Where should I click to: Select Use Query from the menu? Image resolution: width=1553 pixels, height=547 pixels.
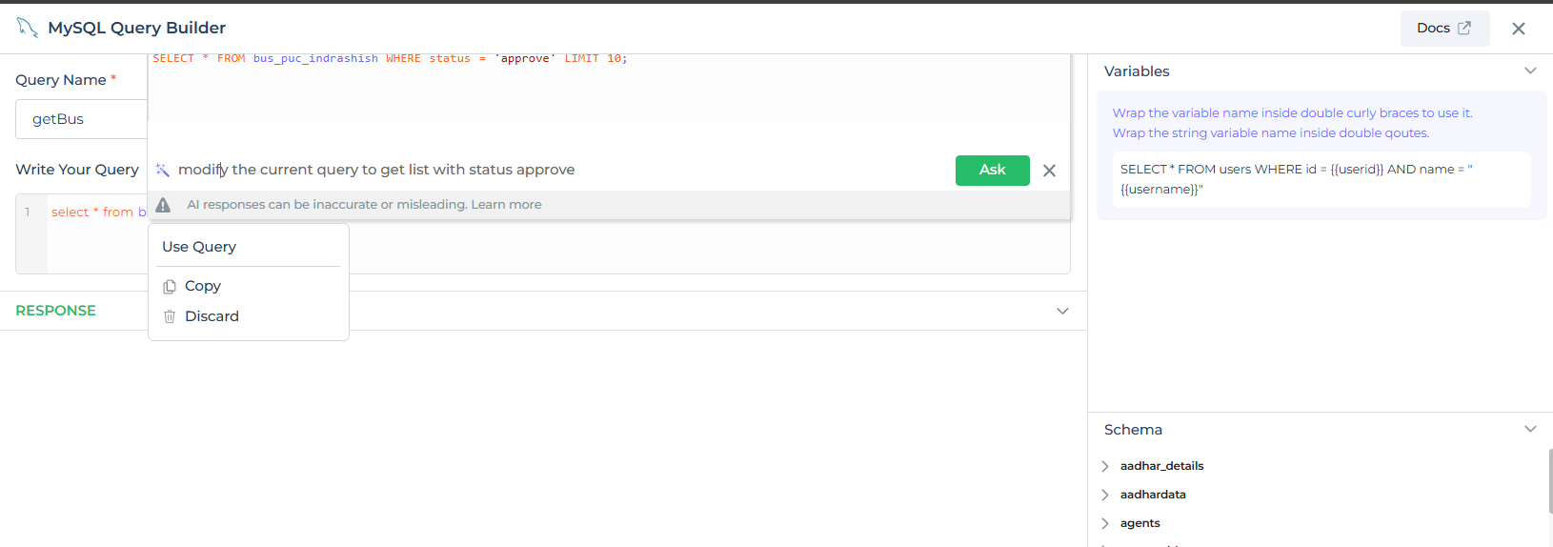tap(199, 247)
